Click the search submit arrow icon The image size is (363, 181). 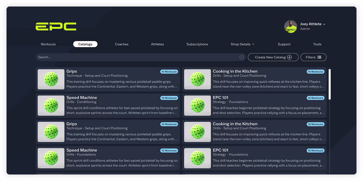242,57
